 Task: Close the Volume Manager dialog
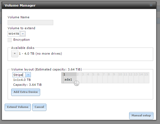pyautogui.click(x=151, y=5)
